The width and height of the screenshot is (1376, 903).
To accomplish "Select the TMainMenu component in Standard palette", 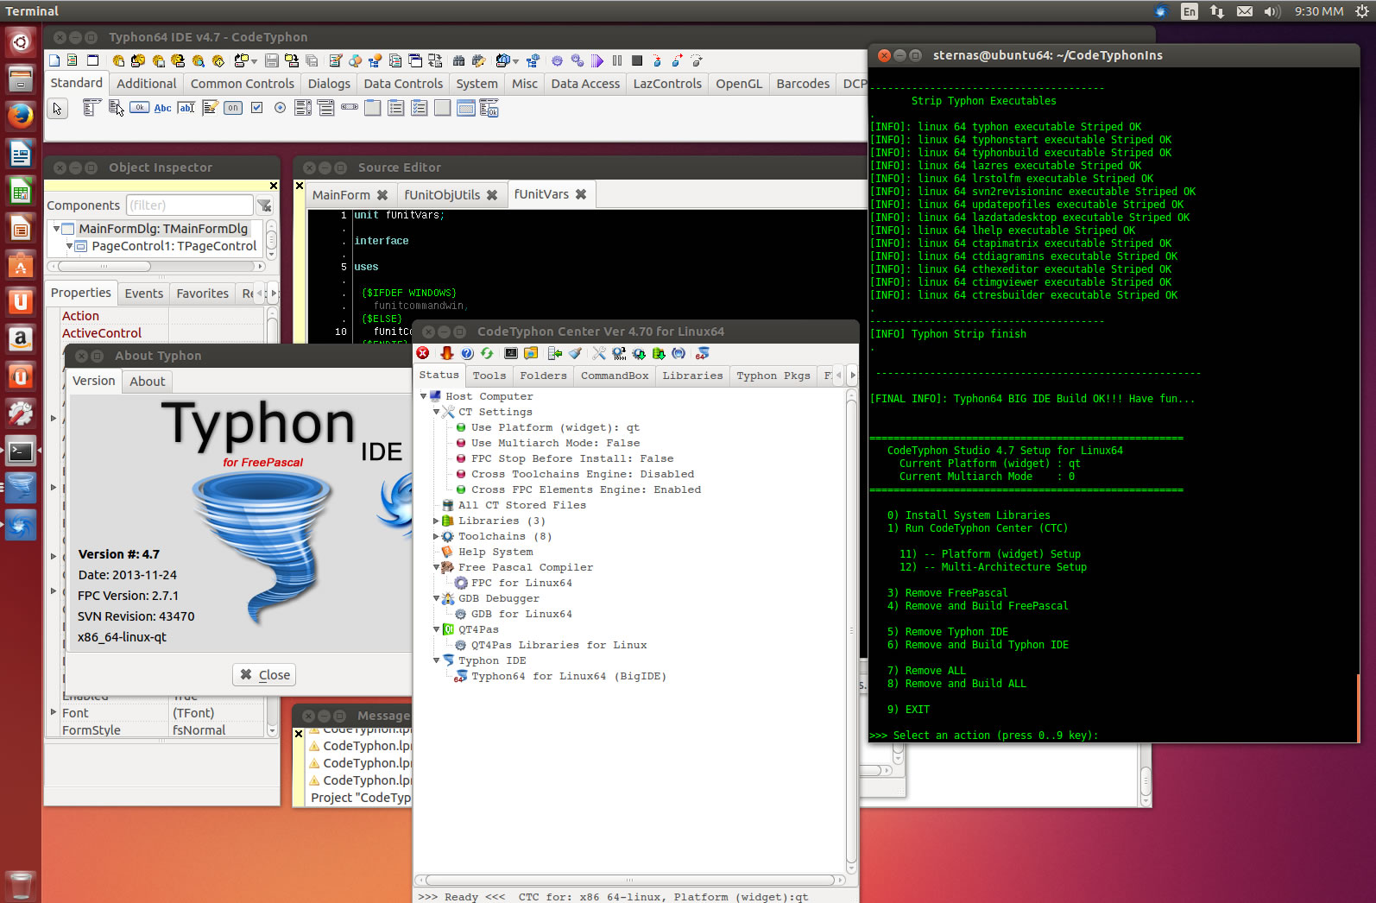I will click(x=92, y=108).
